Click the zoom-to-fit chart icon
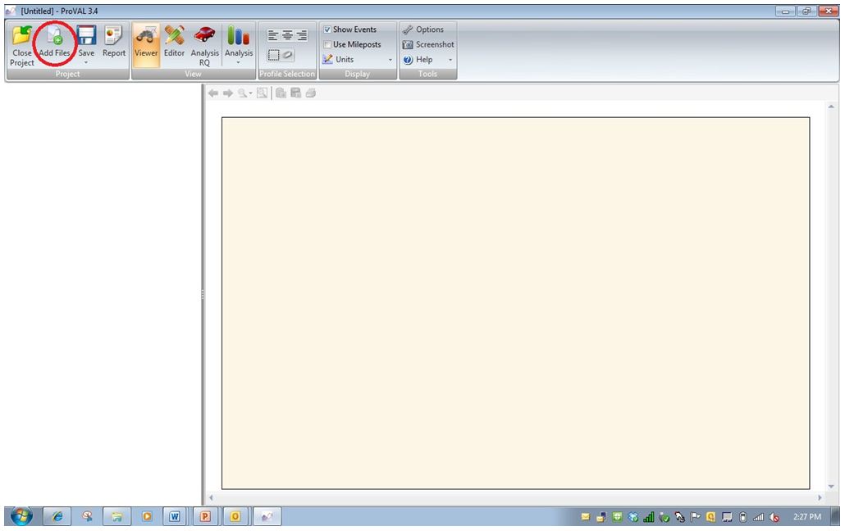845x531 pixels. pos(262,93)
